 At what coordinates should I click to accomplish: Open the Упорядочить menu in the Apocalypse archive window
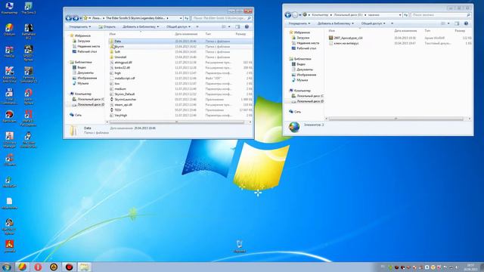tap(299, 23)
